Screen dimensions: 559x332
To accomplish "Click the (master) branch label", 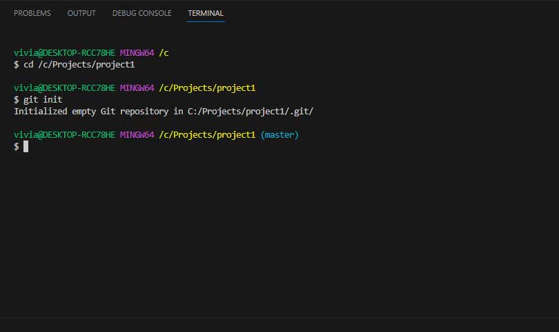I will (x=279, y=135).
